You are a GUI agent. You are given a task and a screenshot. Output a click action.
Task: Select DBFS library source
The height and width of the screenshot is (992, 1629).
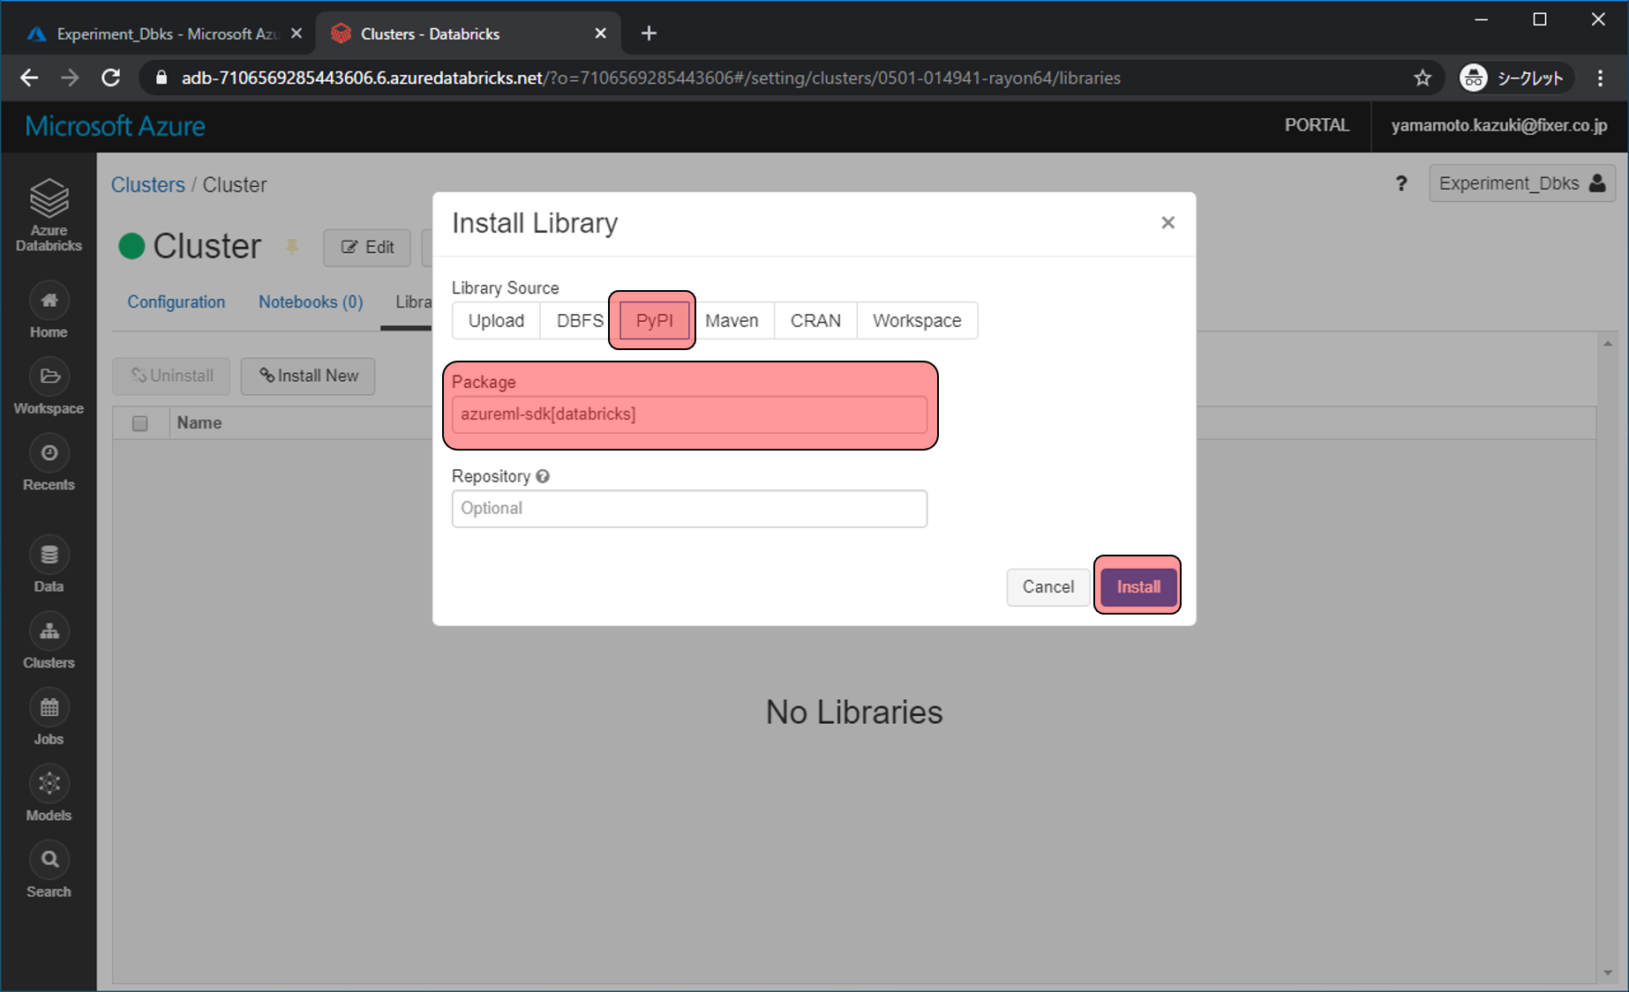pyautogui.click(x=580, y=321)
